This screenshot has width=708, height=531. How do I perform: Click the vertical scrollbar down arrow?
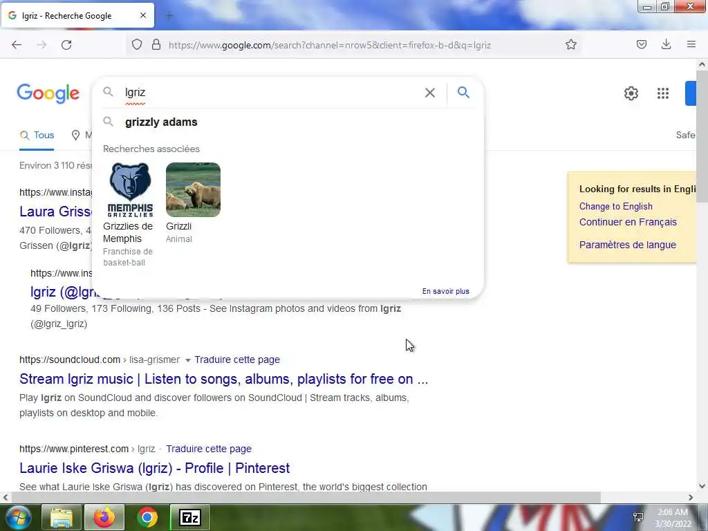point(702,486)
